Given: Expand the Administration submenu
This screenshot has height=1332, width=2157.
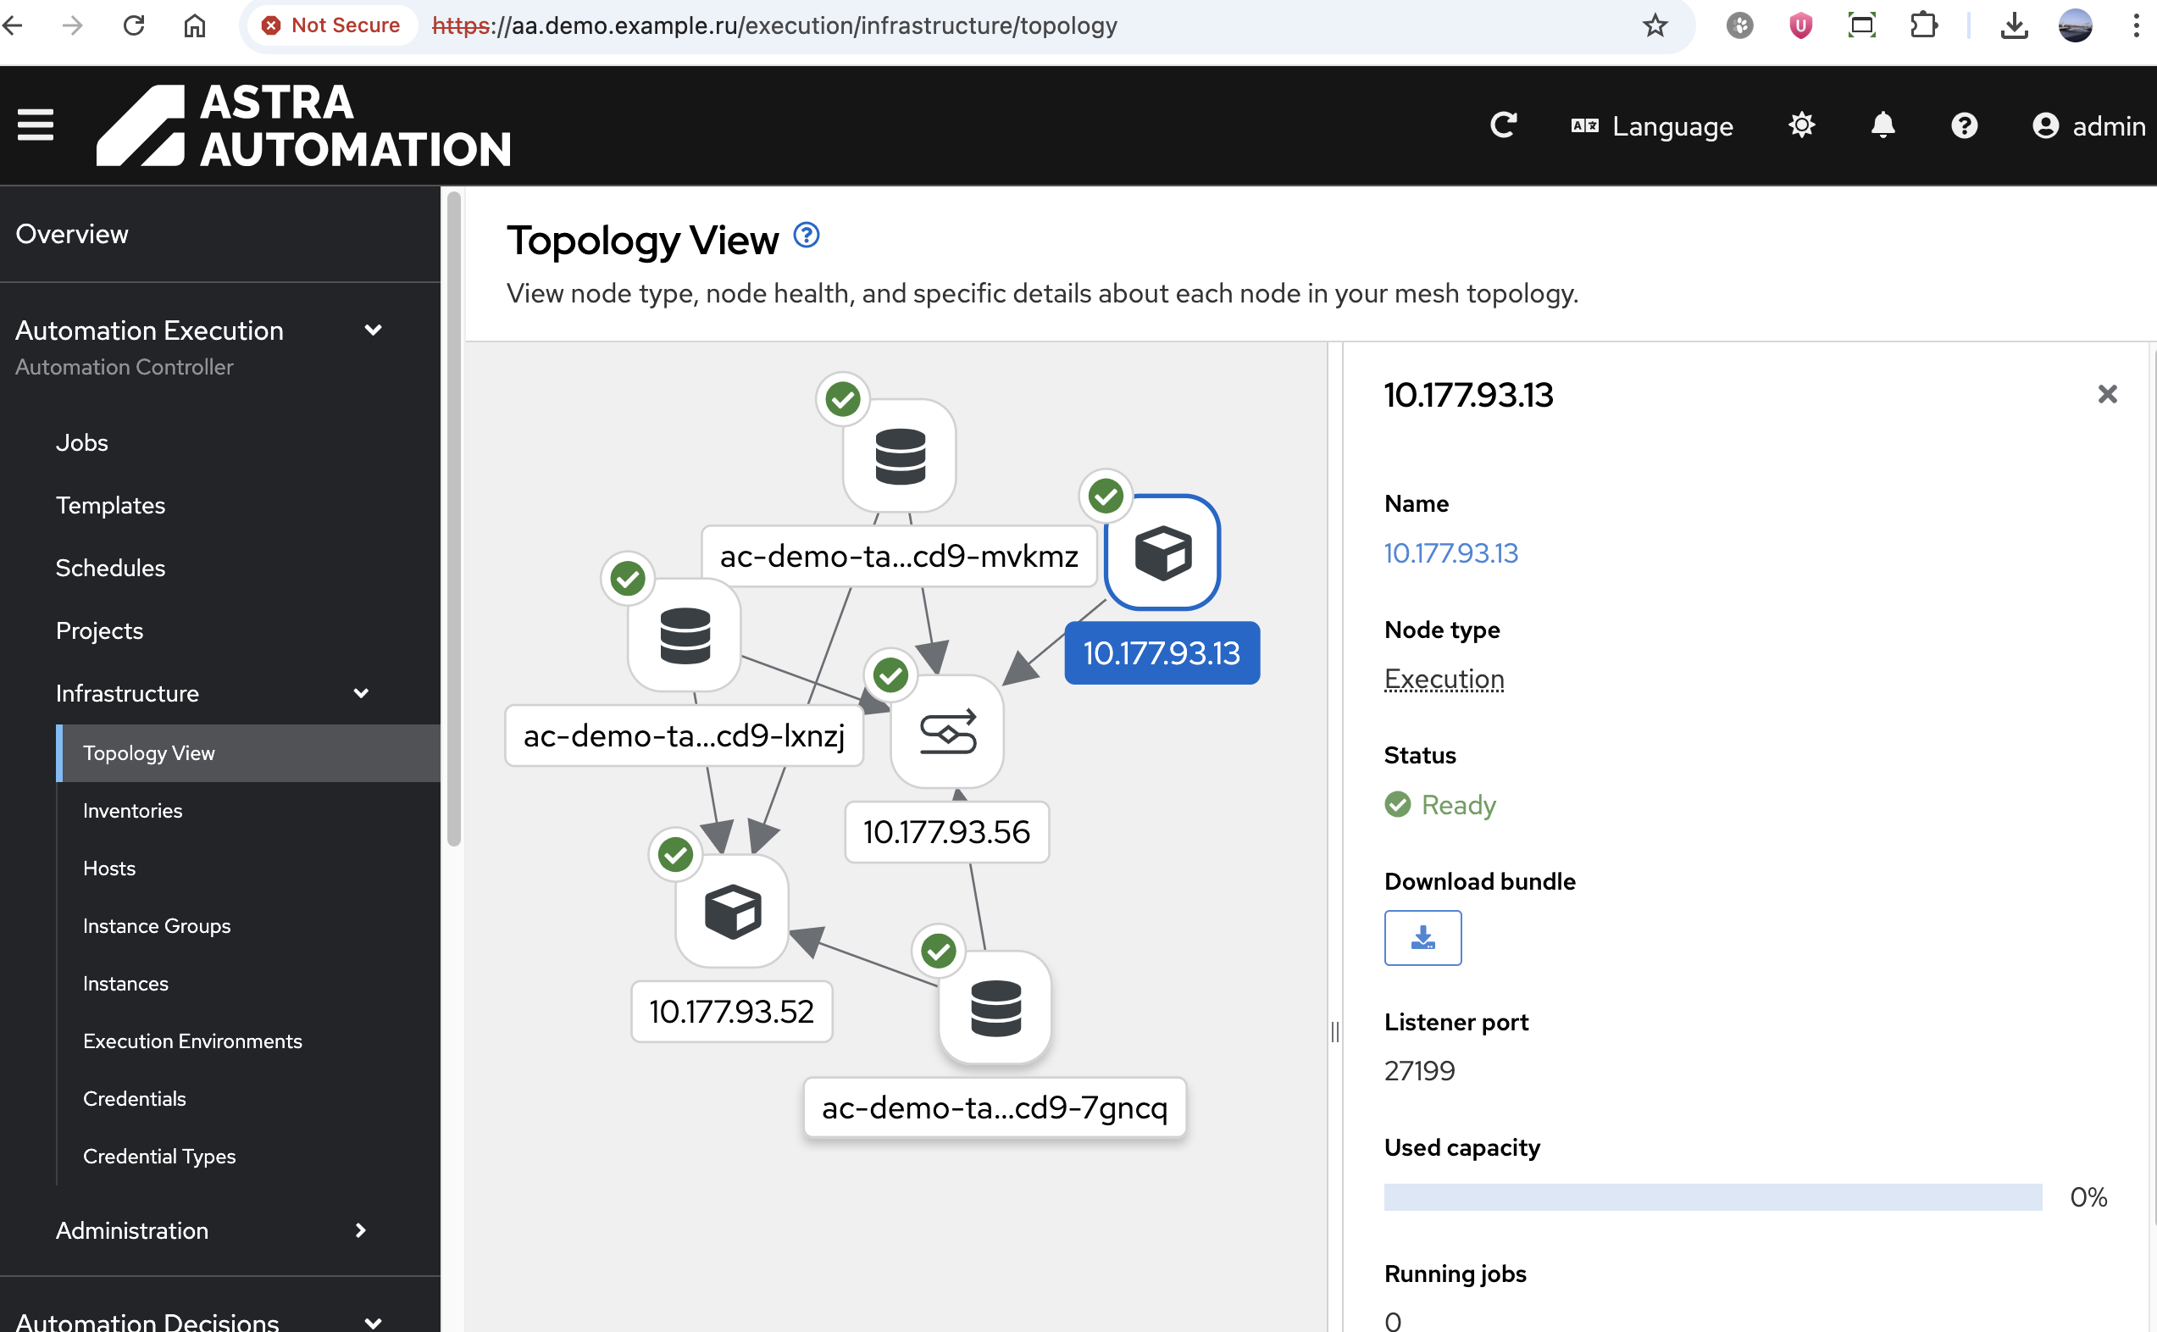Looking at the screenshot, I should point(360,1229).
